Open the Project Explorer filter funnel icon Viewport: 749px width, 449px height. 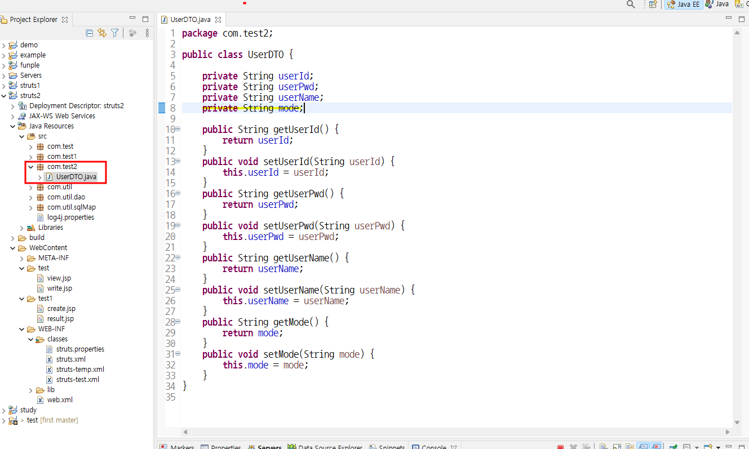[115, 33]
